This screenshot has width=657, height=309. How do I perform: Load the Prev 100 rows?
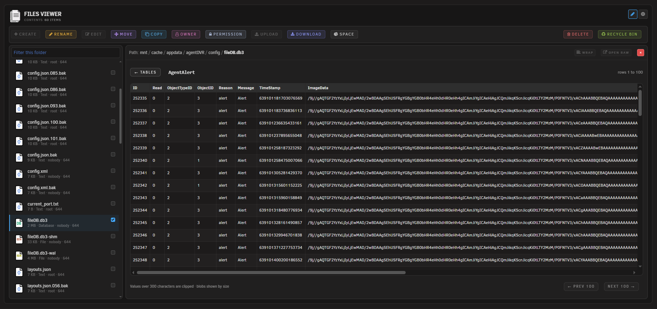tap(581, 286)
